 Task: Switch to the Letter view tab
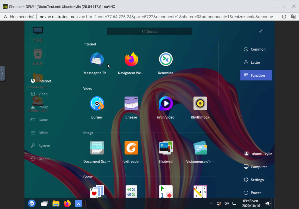coord(256,62)
